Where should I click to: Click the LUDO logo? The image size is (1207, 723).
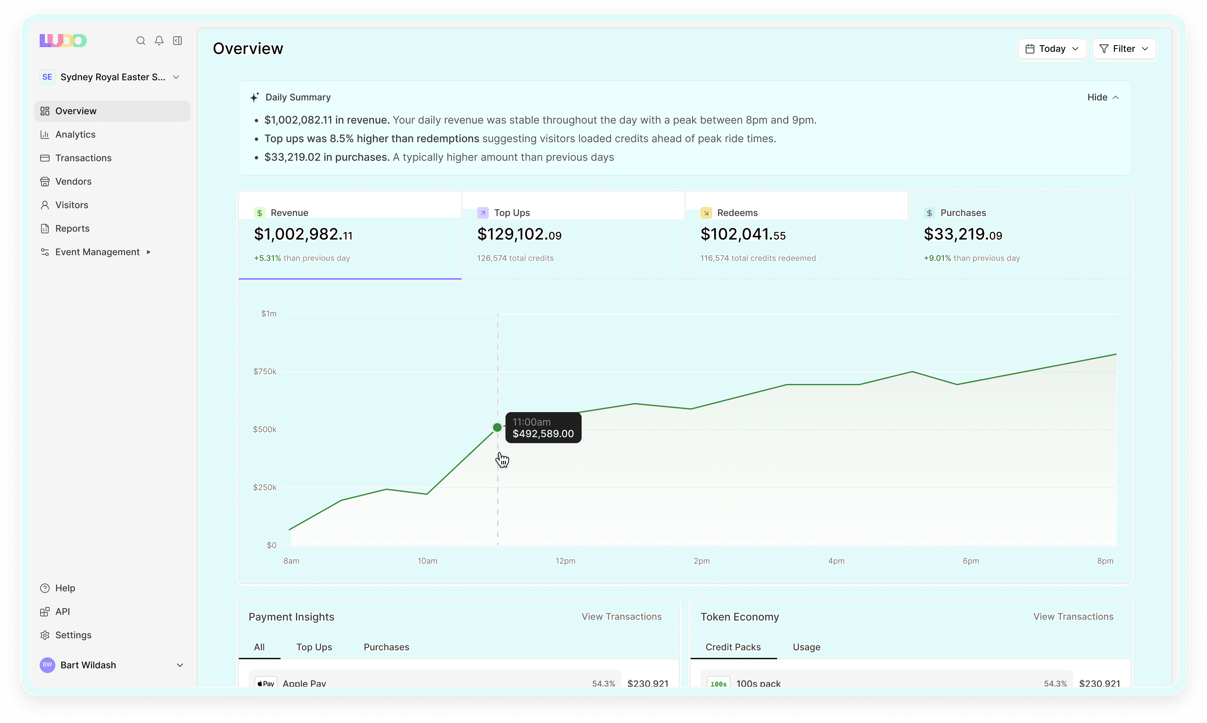tap(63, 41)
